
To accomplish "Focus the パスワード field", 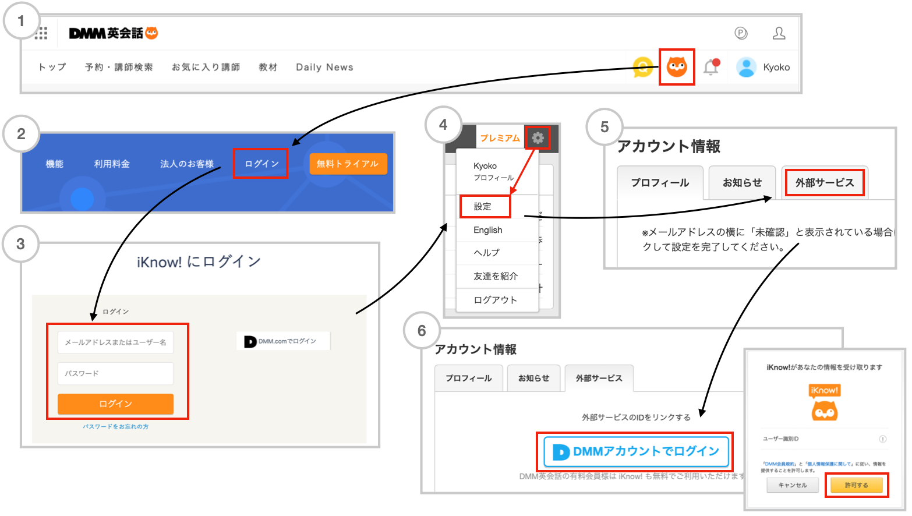I will coord(115,373).
